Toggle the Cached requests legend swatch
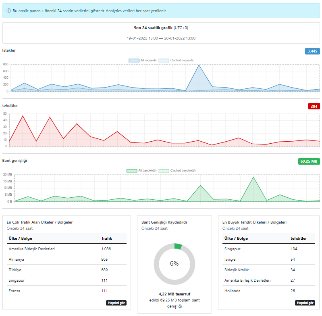This screenshot has height=316, width=322. [164, 61]
